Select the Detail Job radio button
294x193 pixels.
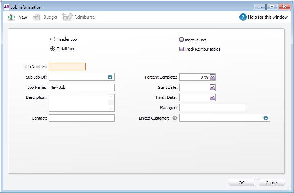tap(52, 49)
